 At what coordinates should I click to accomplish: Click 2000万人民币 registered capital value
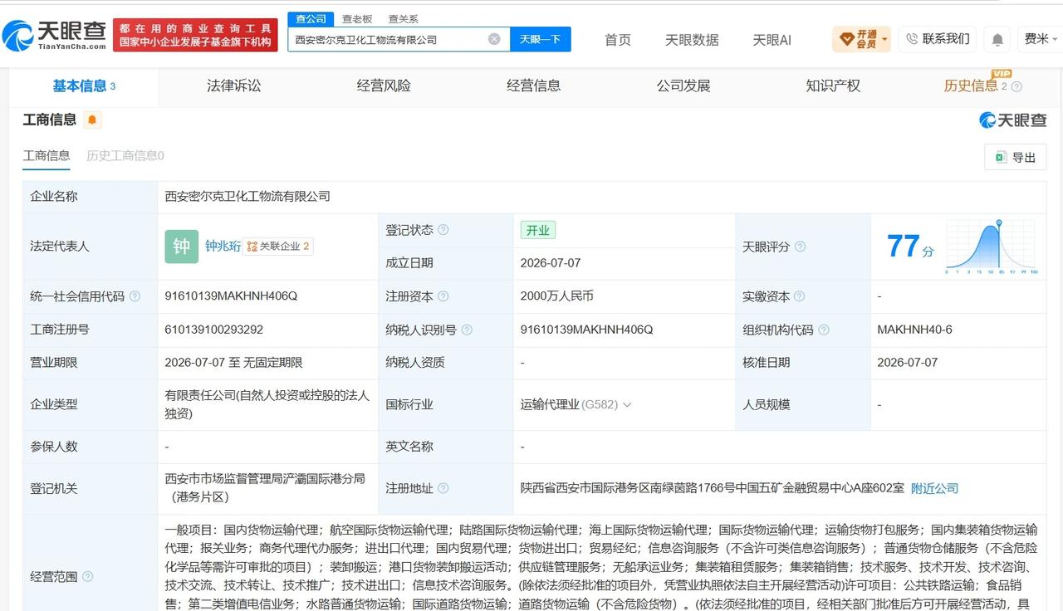coord(557,296)
